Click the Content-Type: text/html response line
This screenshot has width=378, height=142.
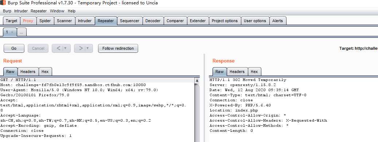click(x=258, y=95)
